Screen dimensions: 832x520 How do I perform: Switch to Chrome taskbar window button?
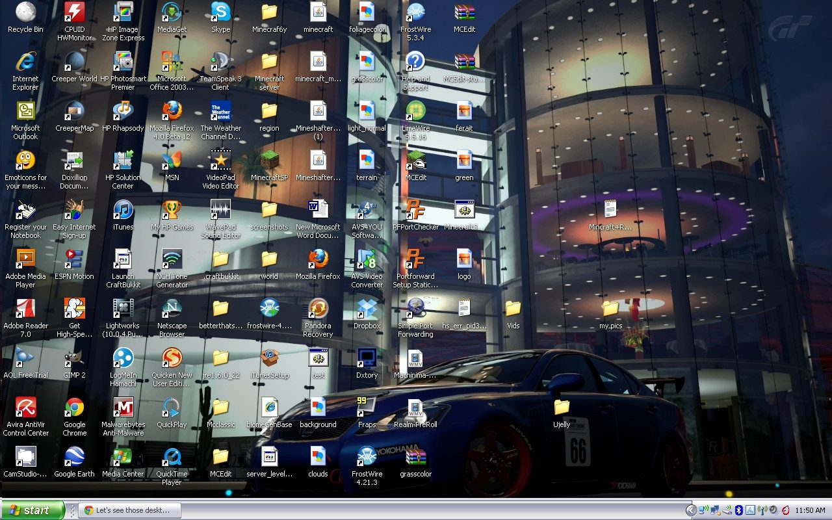pyautogui.click(x=129, y=510)
